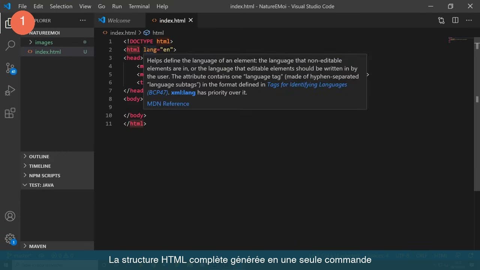The height and width of the screenshot is (270, 480).
Task: Open the Help menu
Action: click(162, 6)
